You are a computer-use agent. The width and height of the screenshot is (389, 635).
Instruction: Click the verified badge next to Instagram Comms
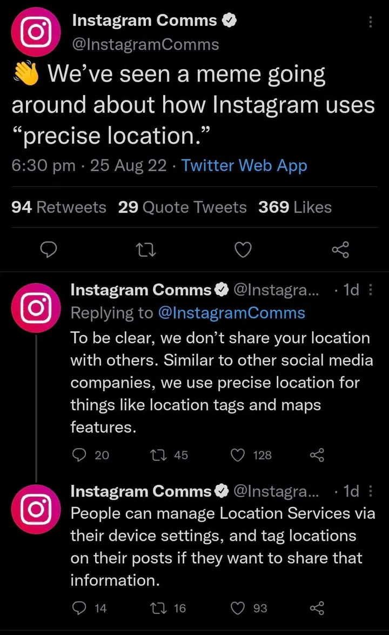230,20
